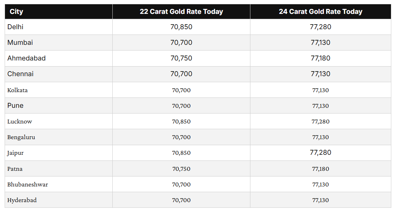Click the Bengaluru row label

[x=21, y=137]
